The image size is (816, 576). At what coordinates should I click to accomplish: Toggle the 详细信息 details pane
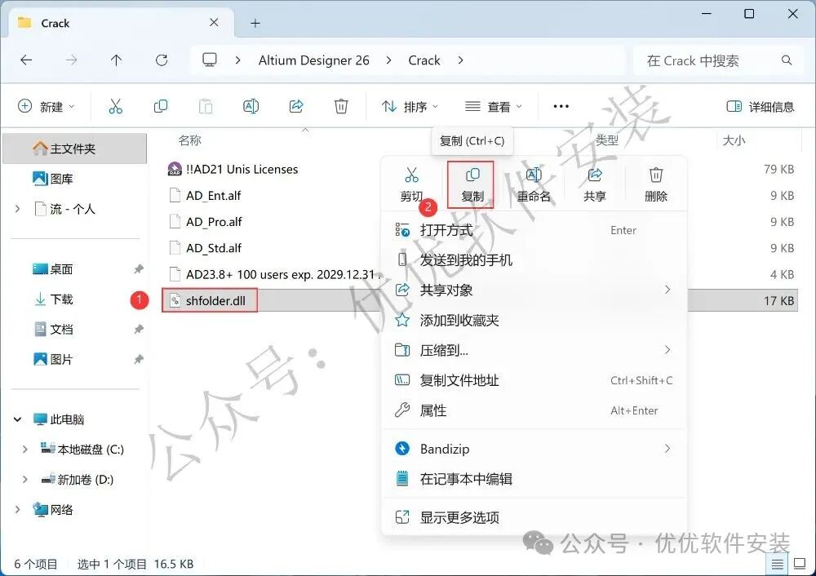(x=760, y=107)
